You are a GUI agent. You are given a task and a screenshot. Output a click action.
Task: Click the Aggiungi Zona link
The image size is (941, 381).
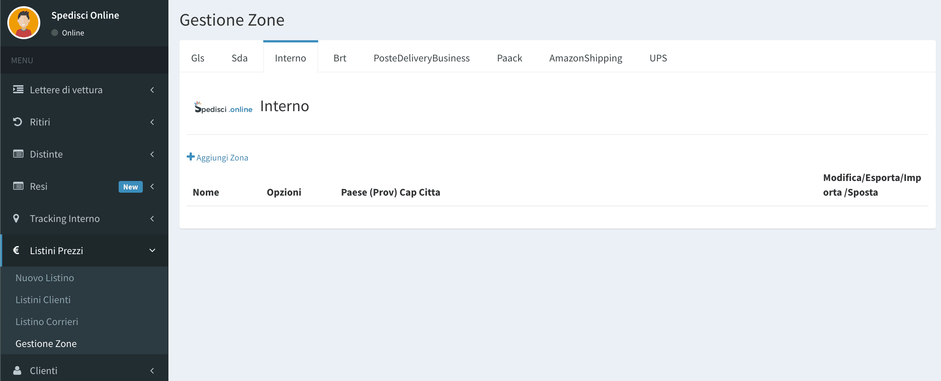tap(222, 158)
